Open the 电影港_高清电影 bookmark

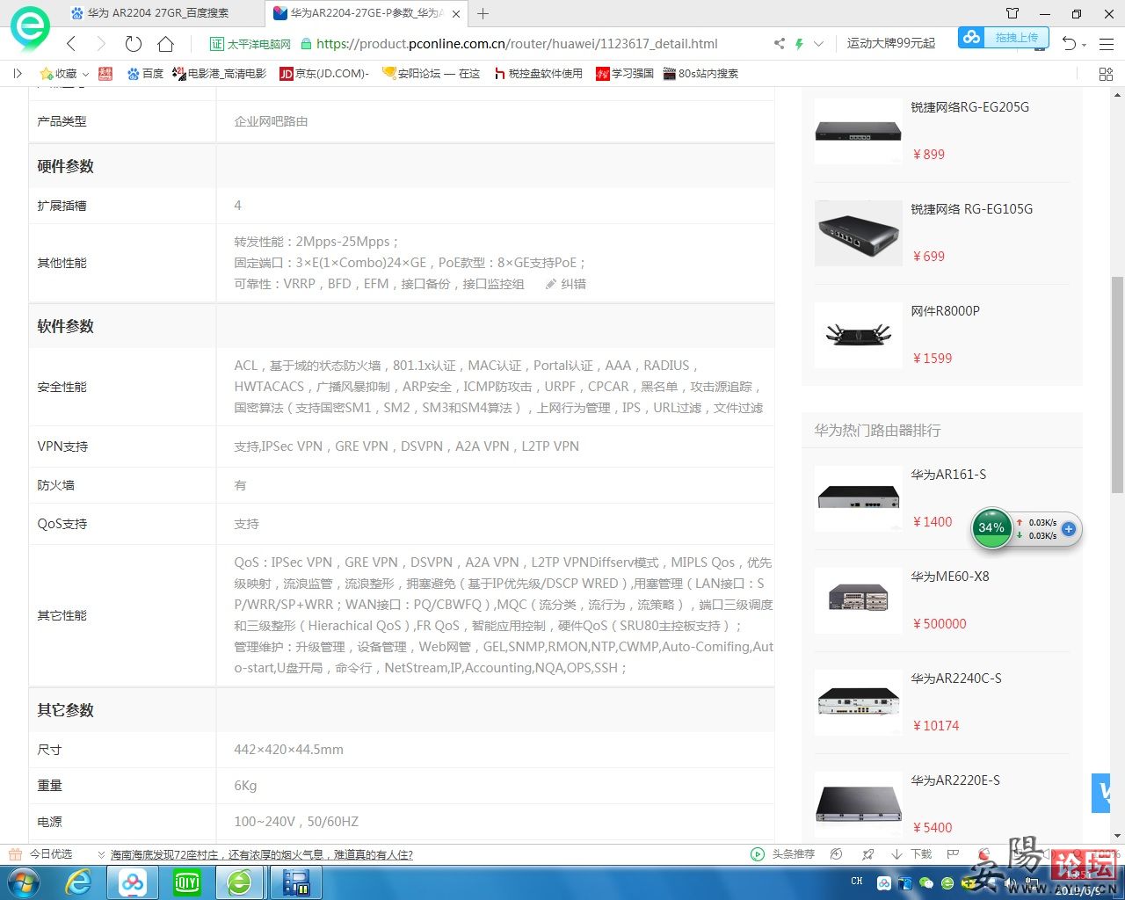click(x=219, y=74)
